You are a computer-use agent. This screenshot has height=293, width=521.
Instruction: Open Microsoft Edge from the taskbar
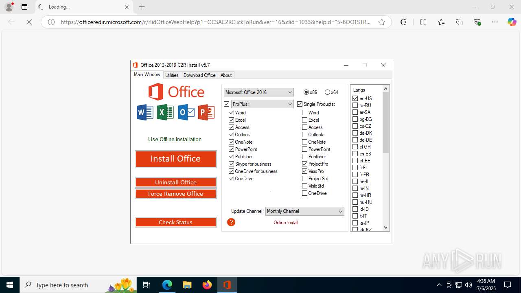[x=167, y=285]
